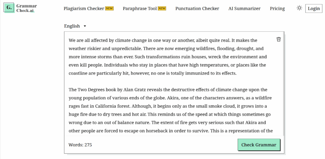Click the green G. logo icon

click(x=8, y=8)
